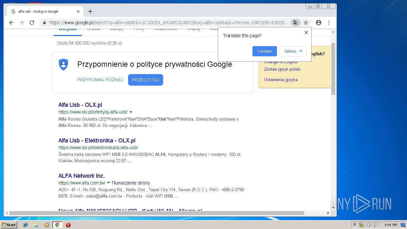Click the taskbar clock 4:41 PM
The height and width of the screenshot is (229, 407).
390,225
